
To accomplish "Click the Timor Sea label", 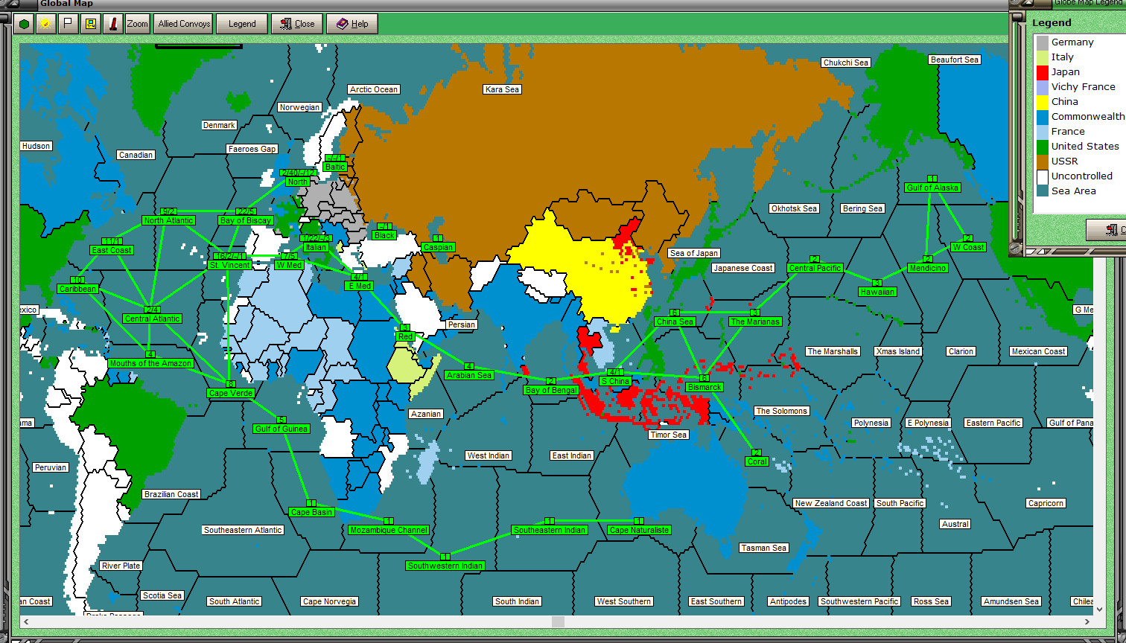I will (x=669, y=435).
